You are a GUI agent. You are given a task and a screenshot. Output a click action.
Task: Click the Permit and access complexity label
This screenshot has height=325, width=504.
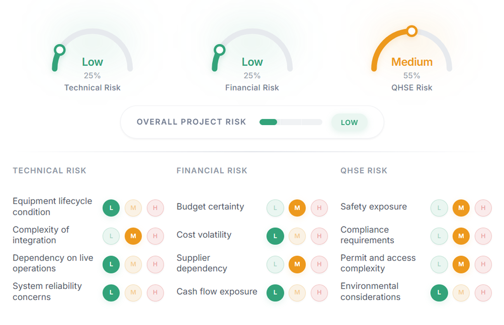(378, 263)
